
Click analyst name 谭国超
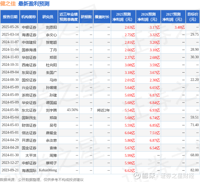[51, 103]
